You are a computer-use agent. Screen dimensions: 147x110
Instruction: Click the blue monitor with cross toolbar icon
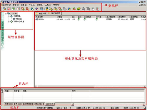click(x=42, y=9)
